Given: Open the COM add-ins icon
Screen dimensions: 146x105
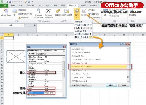Looking at the screenshot, I should [x=67, y=12].
